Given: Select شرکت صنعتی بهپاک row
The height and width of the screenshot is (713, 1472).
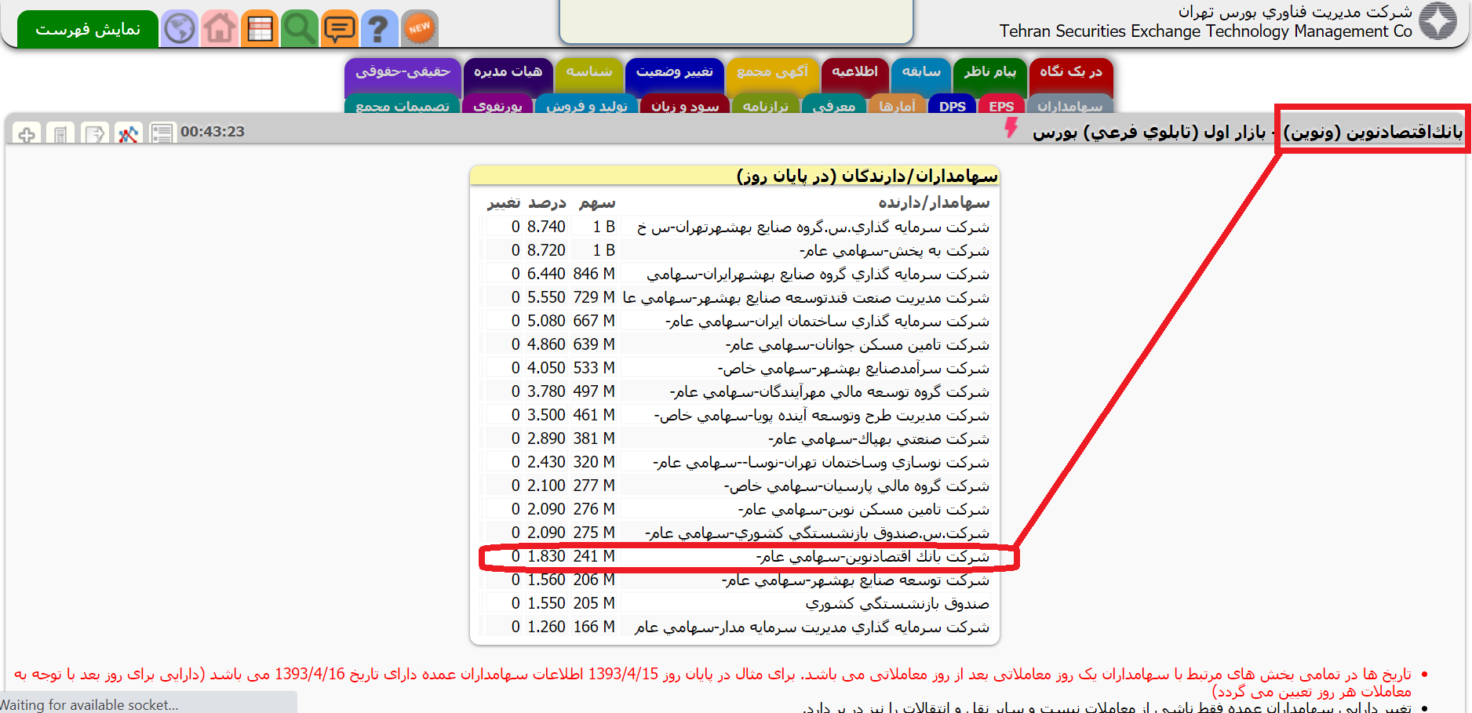Looking at the screenshot, I should pos(734,438).
